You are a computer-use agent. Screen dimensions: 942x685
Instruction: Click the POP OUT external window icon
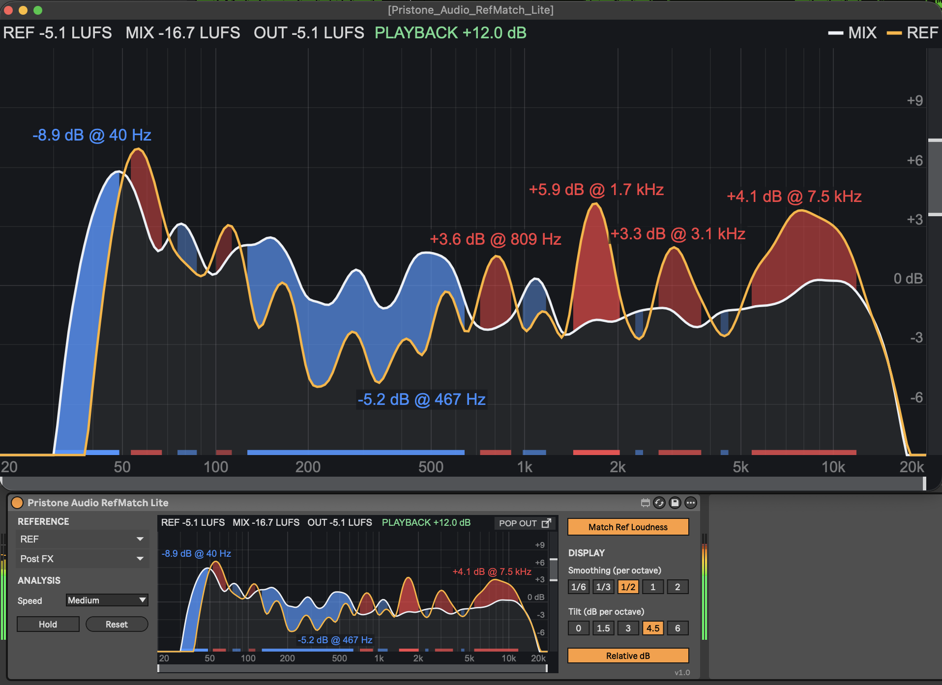546,523
